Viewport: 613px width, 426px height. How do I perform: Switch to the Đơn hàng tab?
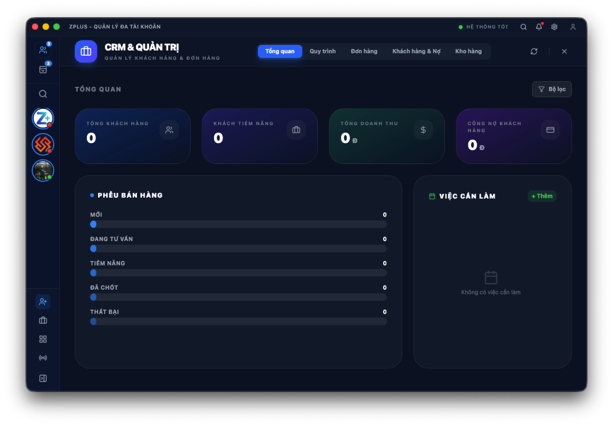[x=364, y=52]
